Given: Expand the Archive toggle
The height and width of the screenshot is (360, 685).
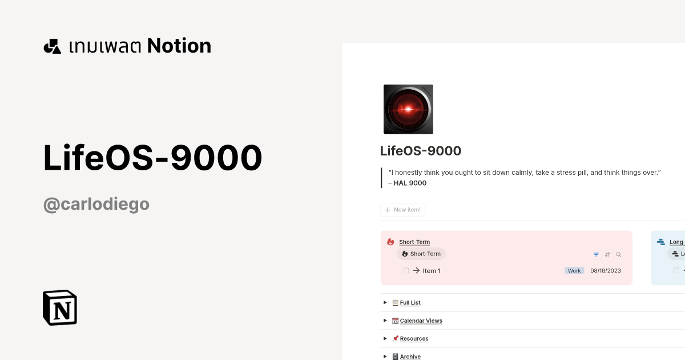Looking at the screenshot, I should pos(385,356).
